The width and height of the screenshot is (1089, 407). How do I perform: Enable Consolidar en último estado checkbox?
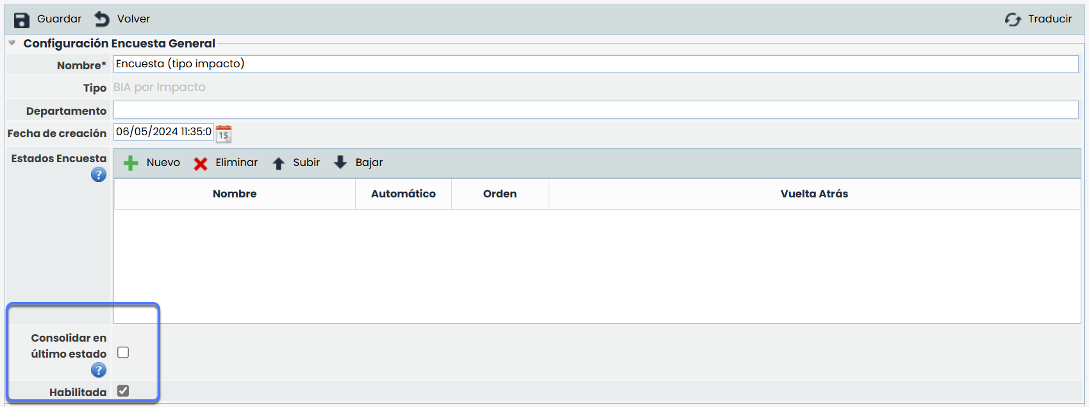(123, 353)
